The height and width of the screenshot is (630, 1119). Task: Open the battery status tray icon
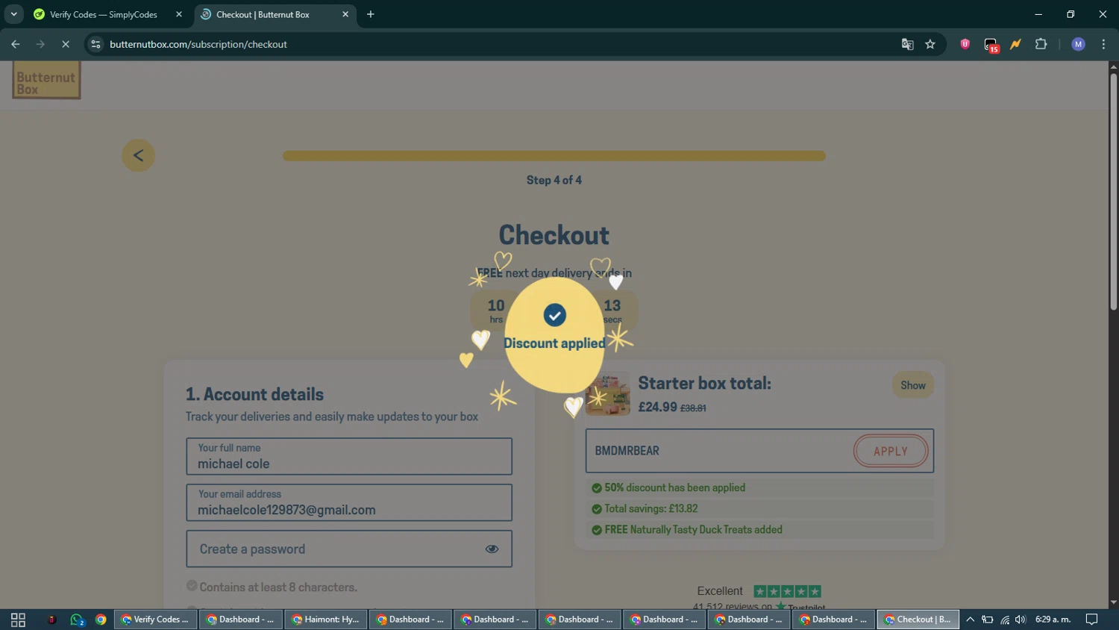pyautogui.click(x=987, y=620)
